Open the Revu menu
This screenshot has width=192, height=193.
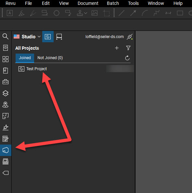click(x=10, y=3)
